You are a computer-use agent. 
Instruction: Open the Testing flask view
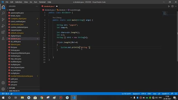tap(3, 38)
